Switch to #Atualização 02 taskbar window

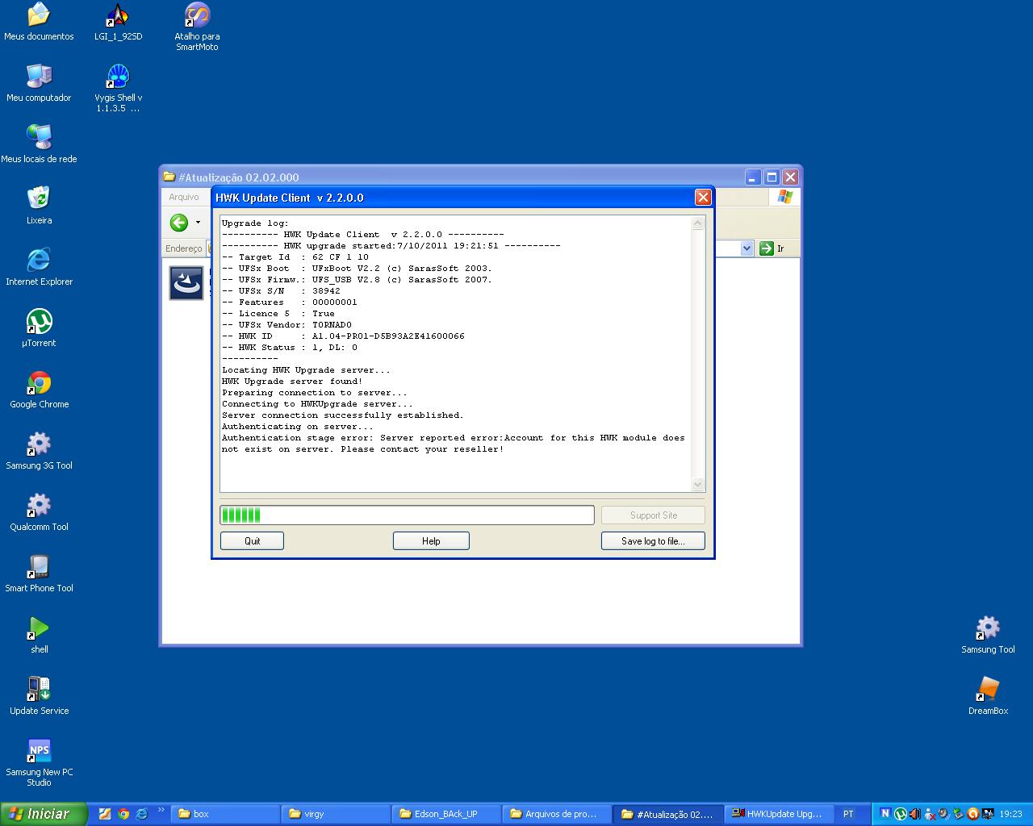pyautogui.click(x=668, y=814)
